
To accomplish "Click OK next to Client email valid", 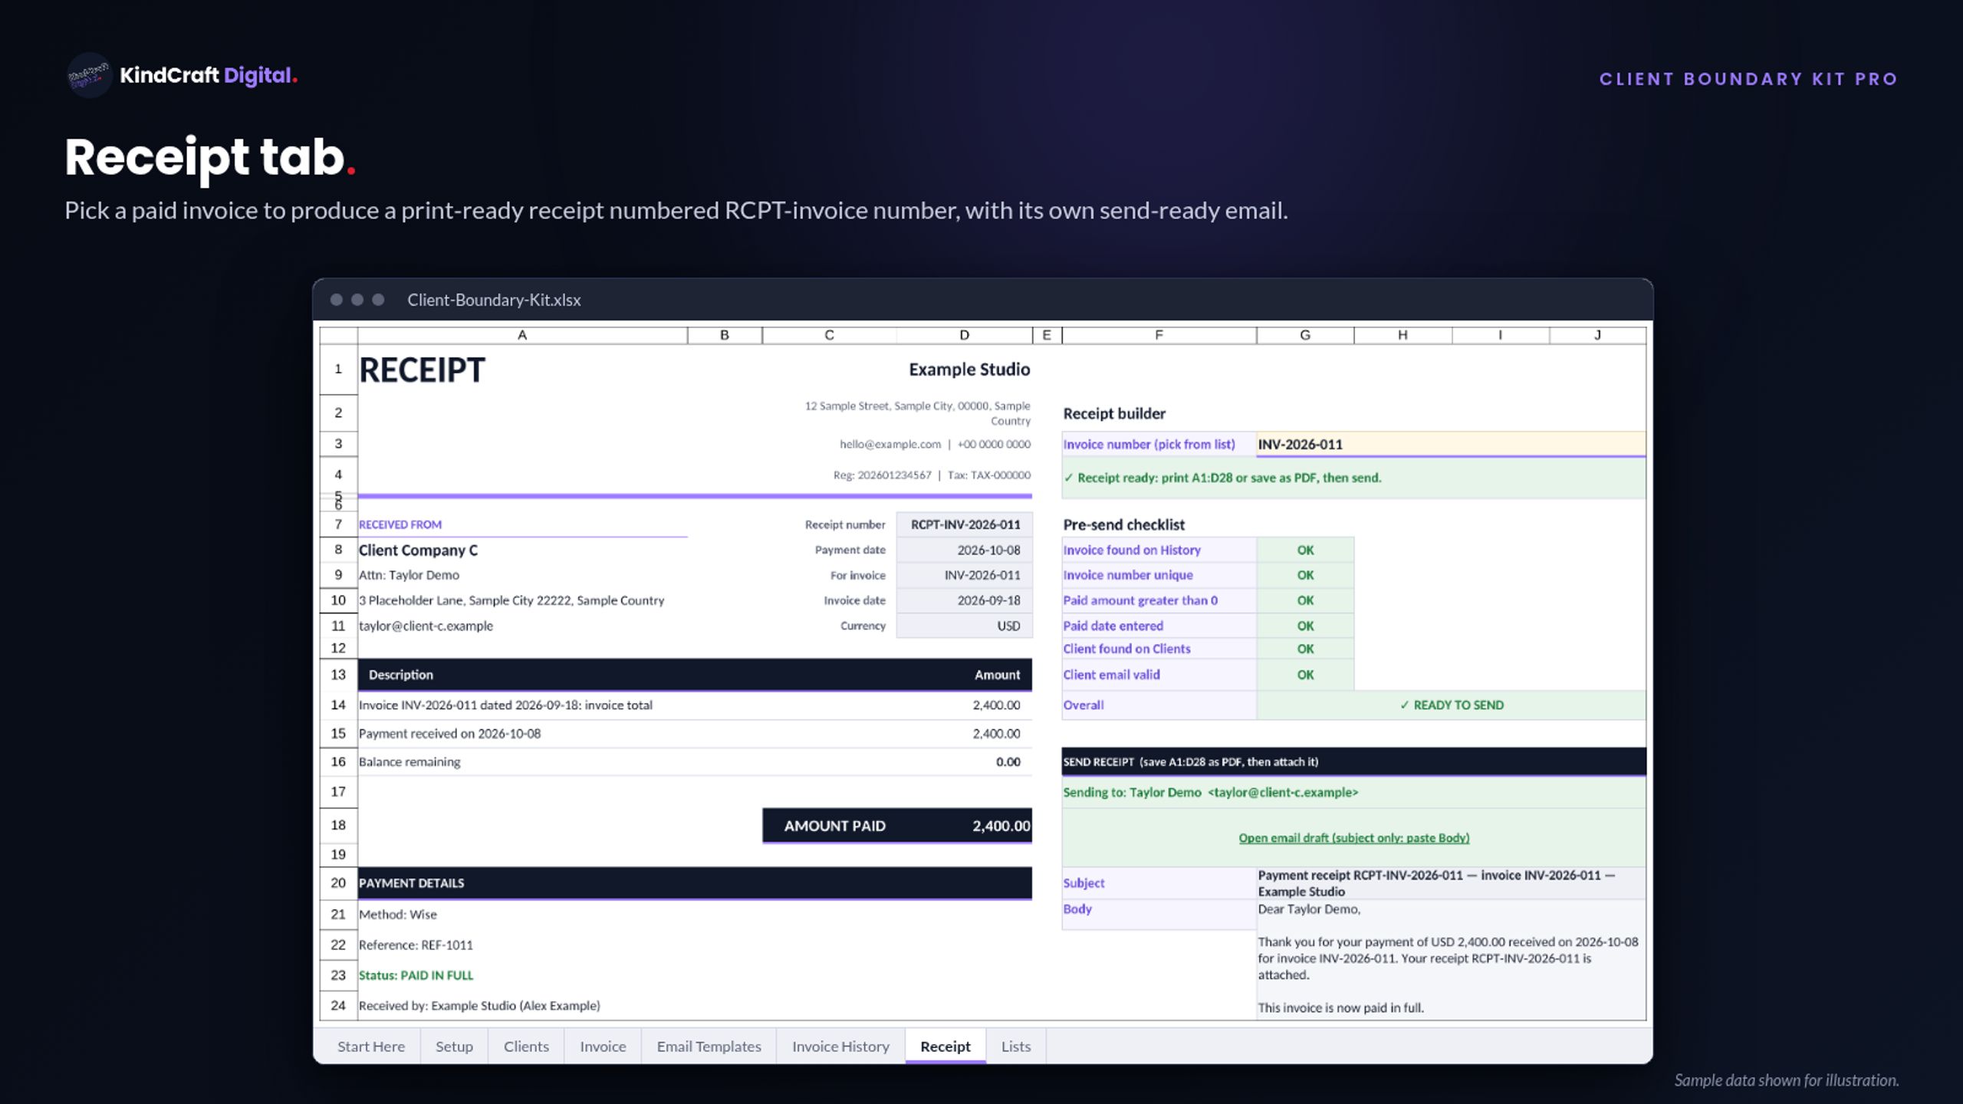I will click(1305, 675).
